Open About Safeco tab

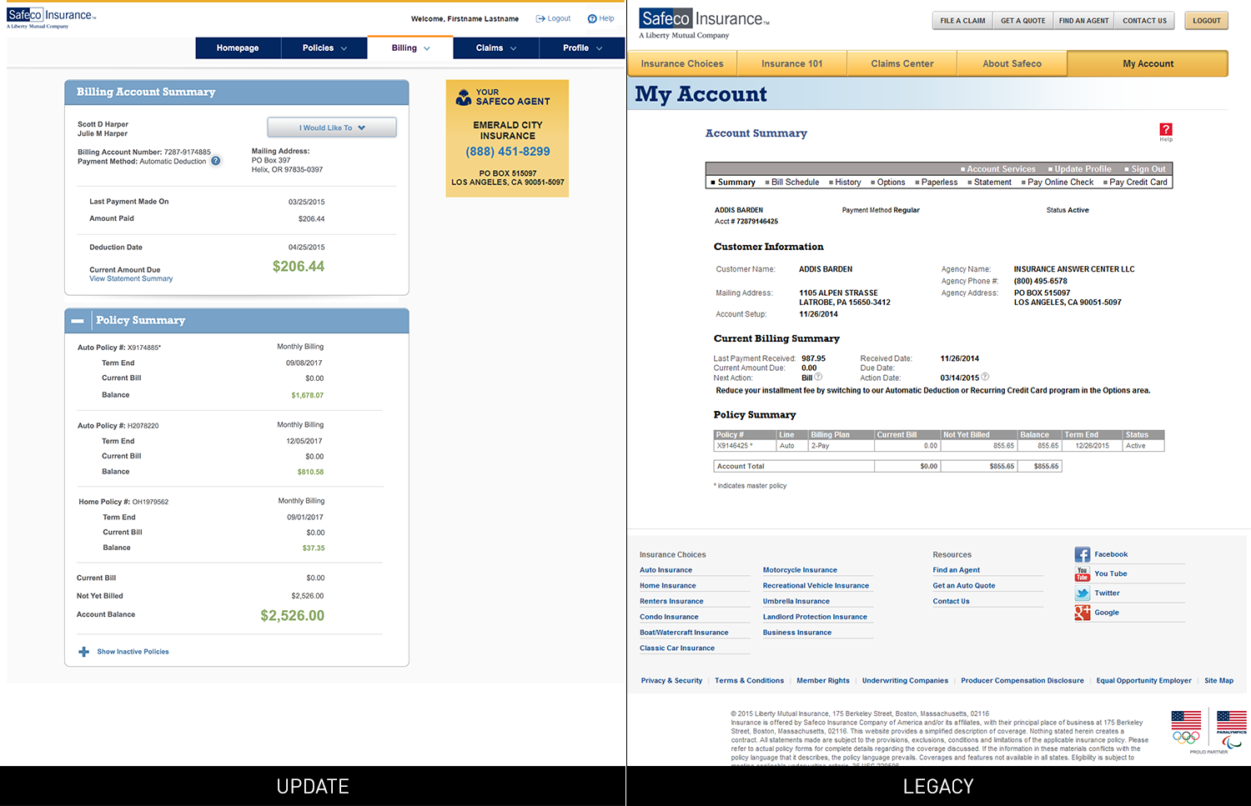point(1012,63)
